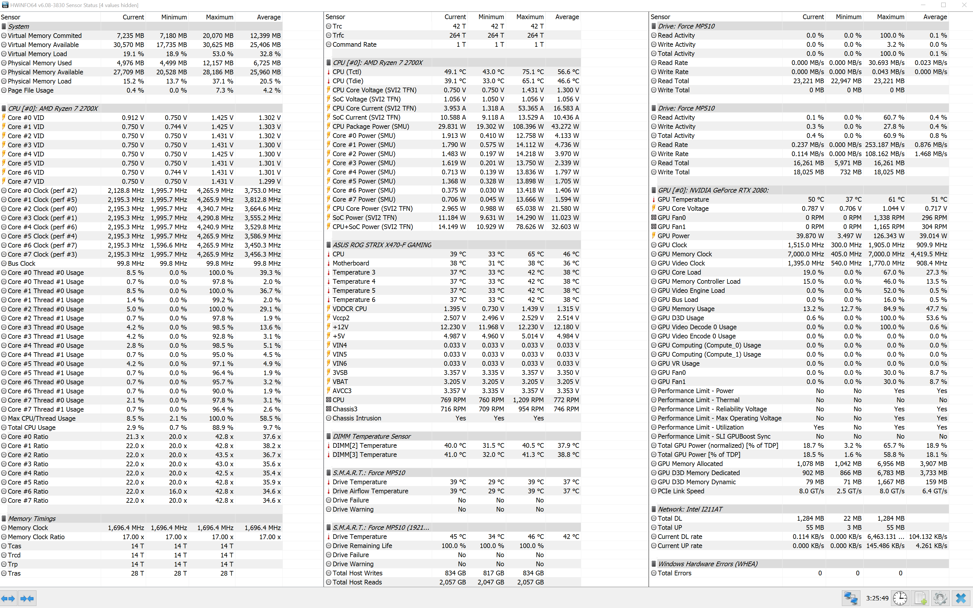Select the Memory Timings group header
Viewport: 973px width, 608px height.
tap(32, 519)
